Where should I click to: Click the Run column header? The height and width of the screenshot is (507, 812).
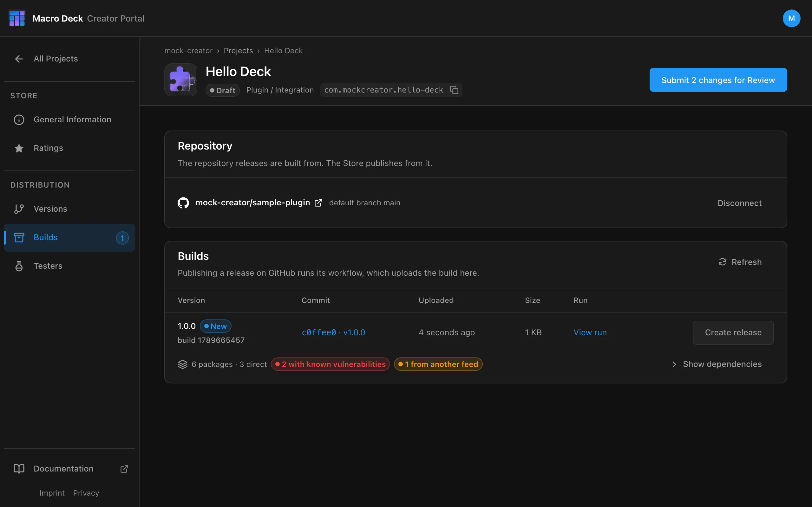coord(580,300)
